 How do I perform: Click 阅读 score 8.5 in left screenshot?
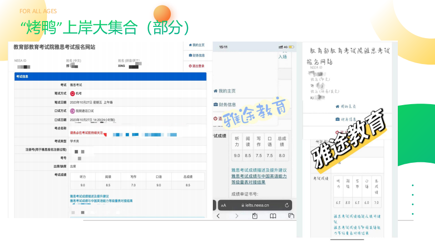[108, 185]
